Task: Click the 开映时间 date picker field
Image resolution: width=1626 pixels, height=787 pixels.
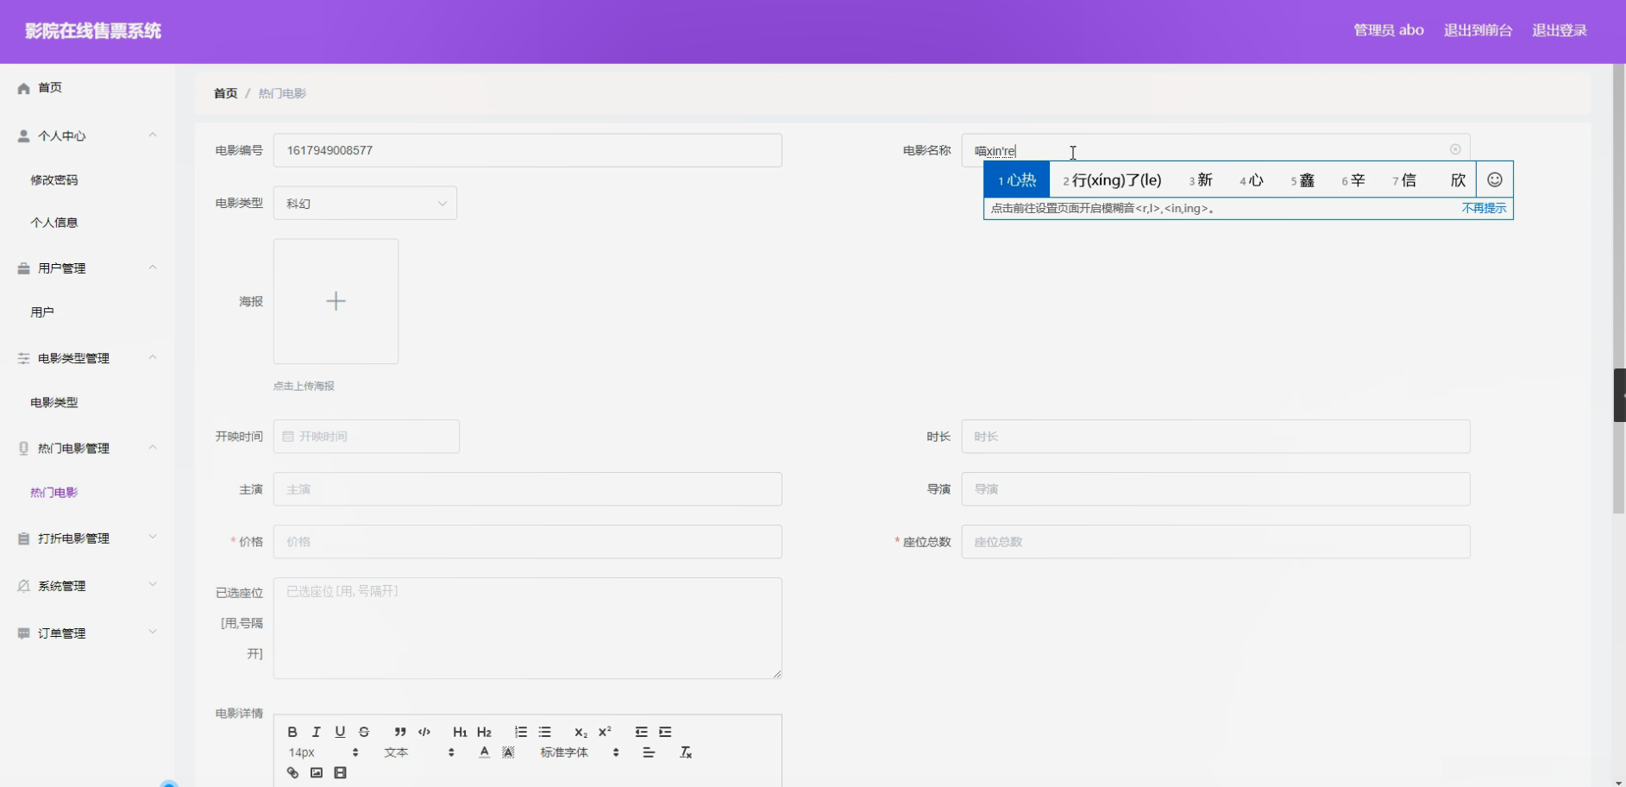Action: pos(367,437)
